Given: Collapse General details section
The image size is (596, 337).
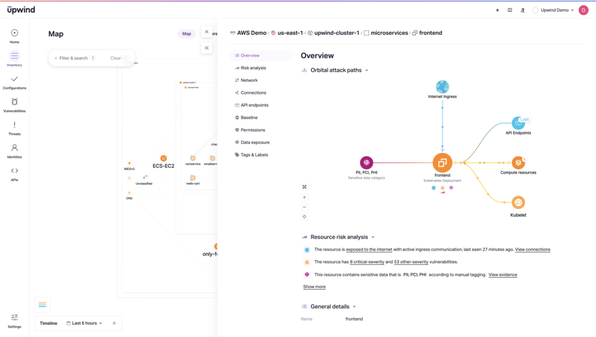Looking at the screenshot, I should (x=354, y=307).
